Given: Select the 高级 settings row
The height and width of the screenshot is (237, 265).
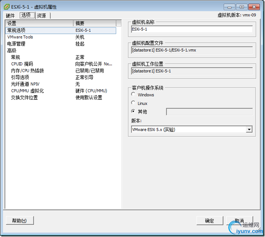Looking at the screenshot, I should (x=61, y=51).
